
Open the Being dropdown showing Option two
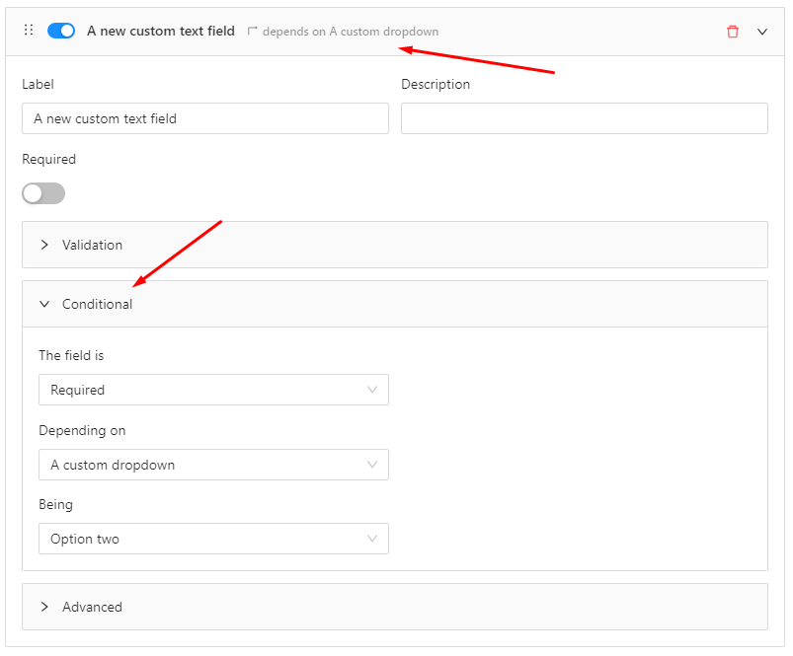(x=213, y=539)
